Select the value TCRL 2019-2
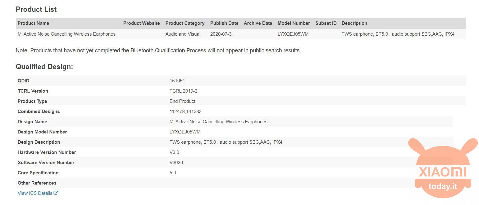This screenshot has width=479, height=205. tap(184, 91)
